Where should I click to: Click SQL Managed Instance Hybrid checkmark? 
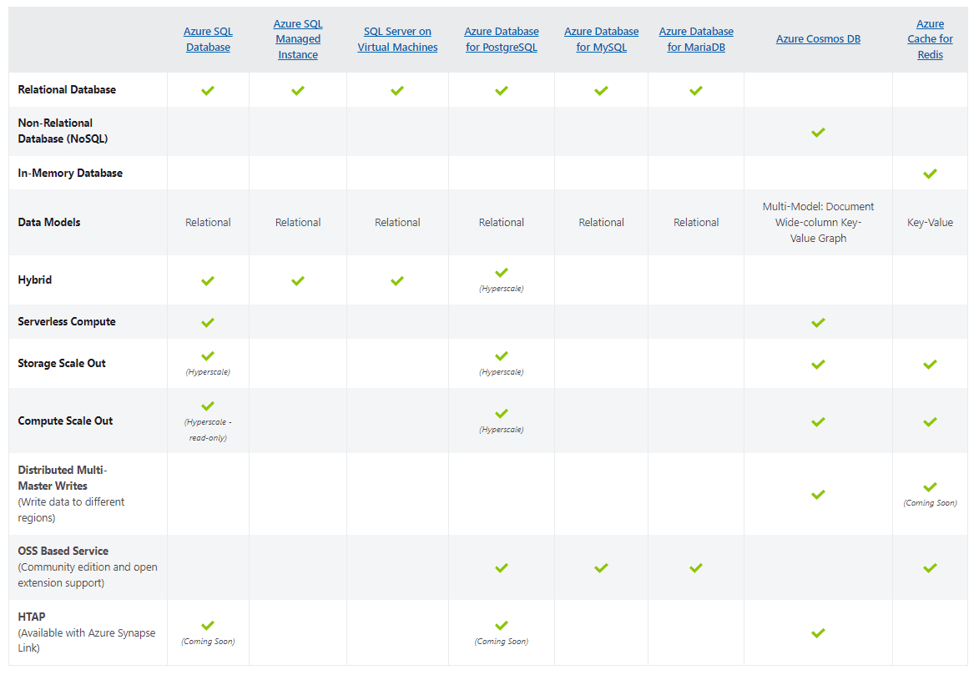tap(298, 280)
